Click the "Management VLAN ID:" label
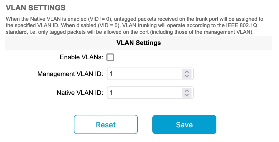 point(70,74)
